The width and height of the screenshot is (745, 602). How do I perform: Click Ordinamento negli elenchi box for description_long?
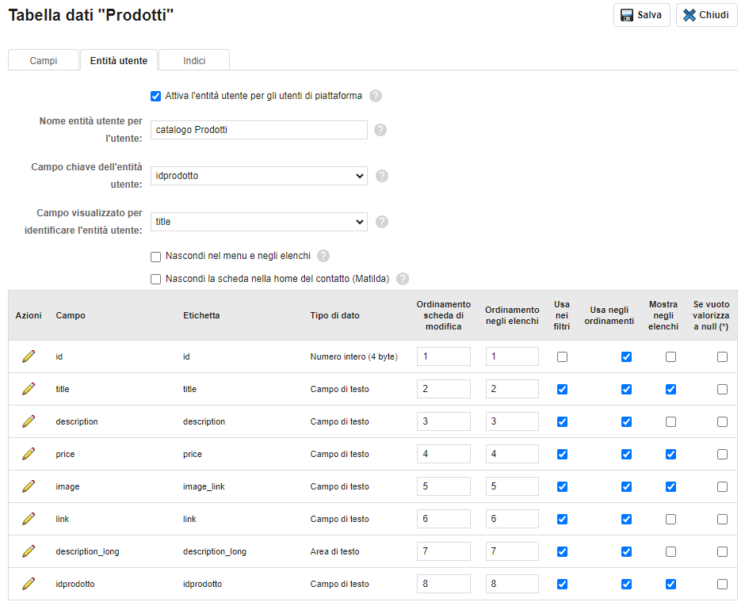pos(512,551)
